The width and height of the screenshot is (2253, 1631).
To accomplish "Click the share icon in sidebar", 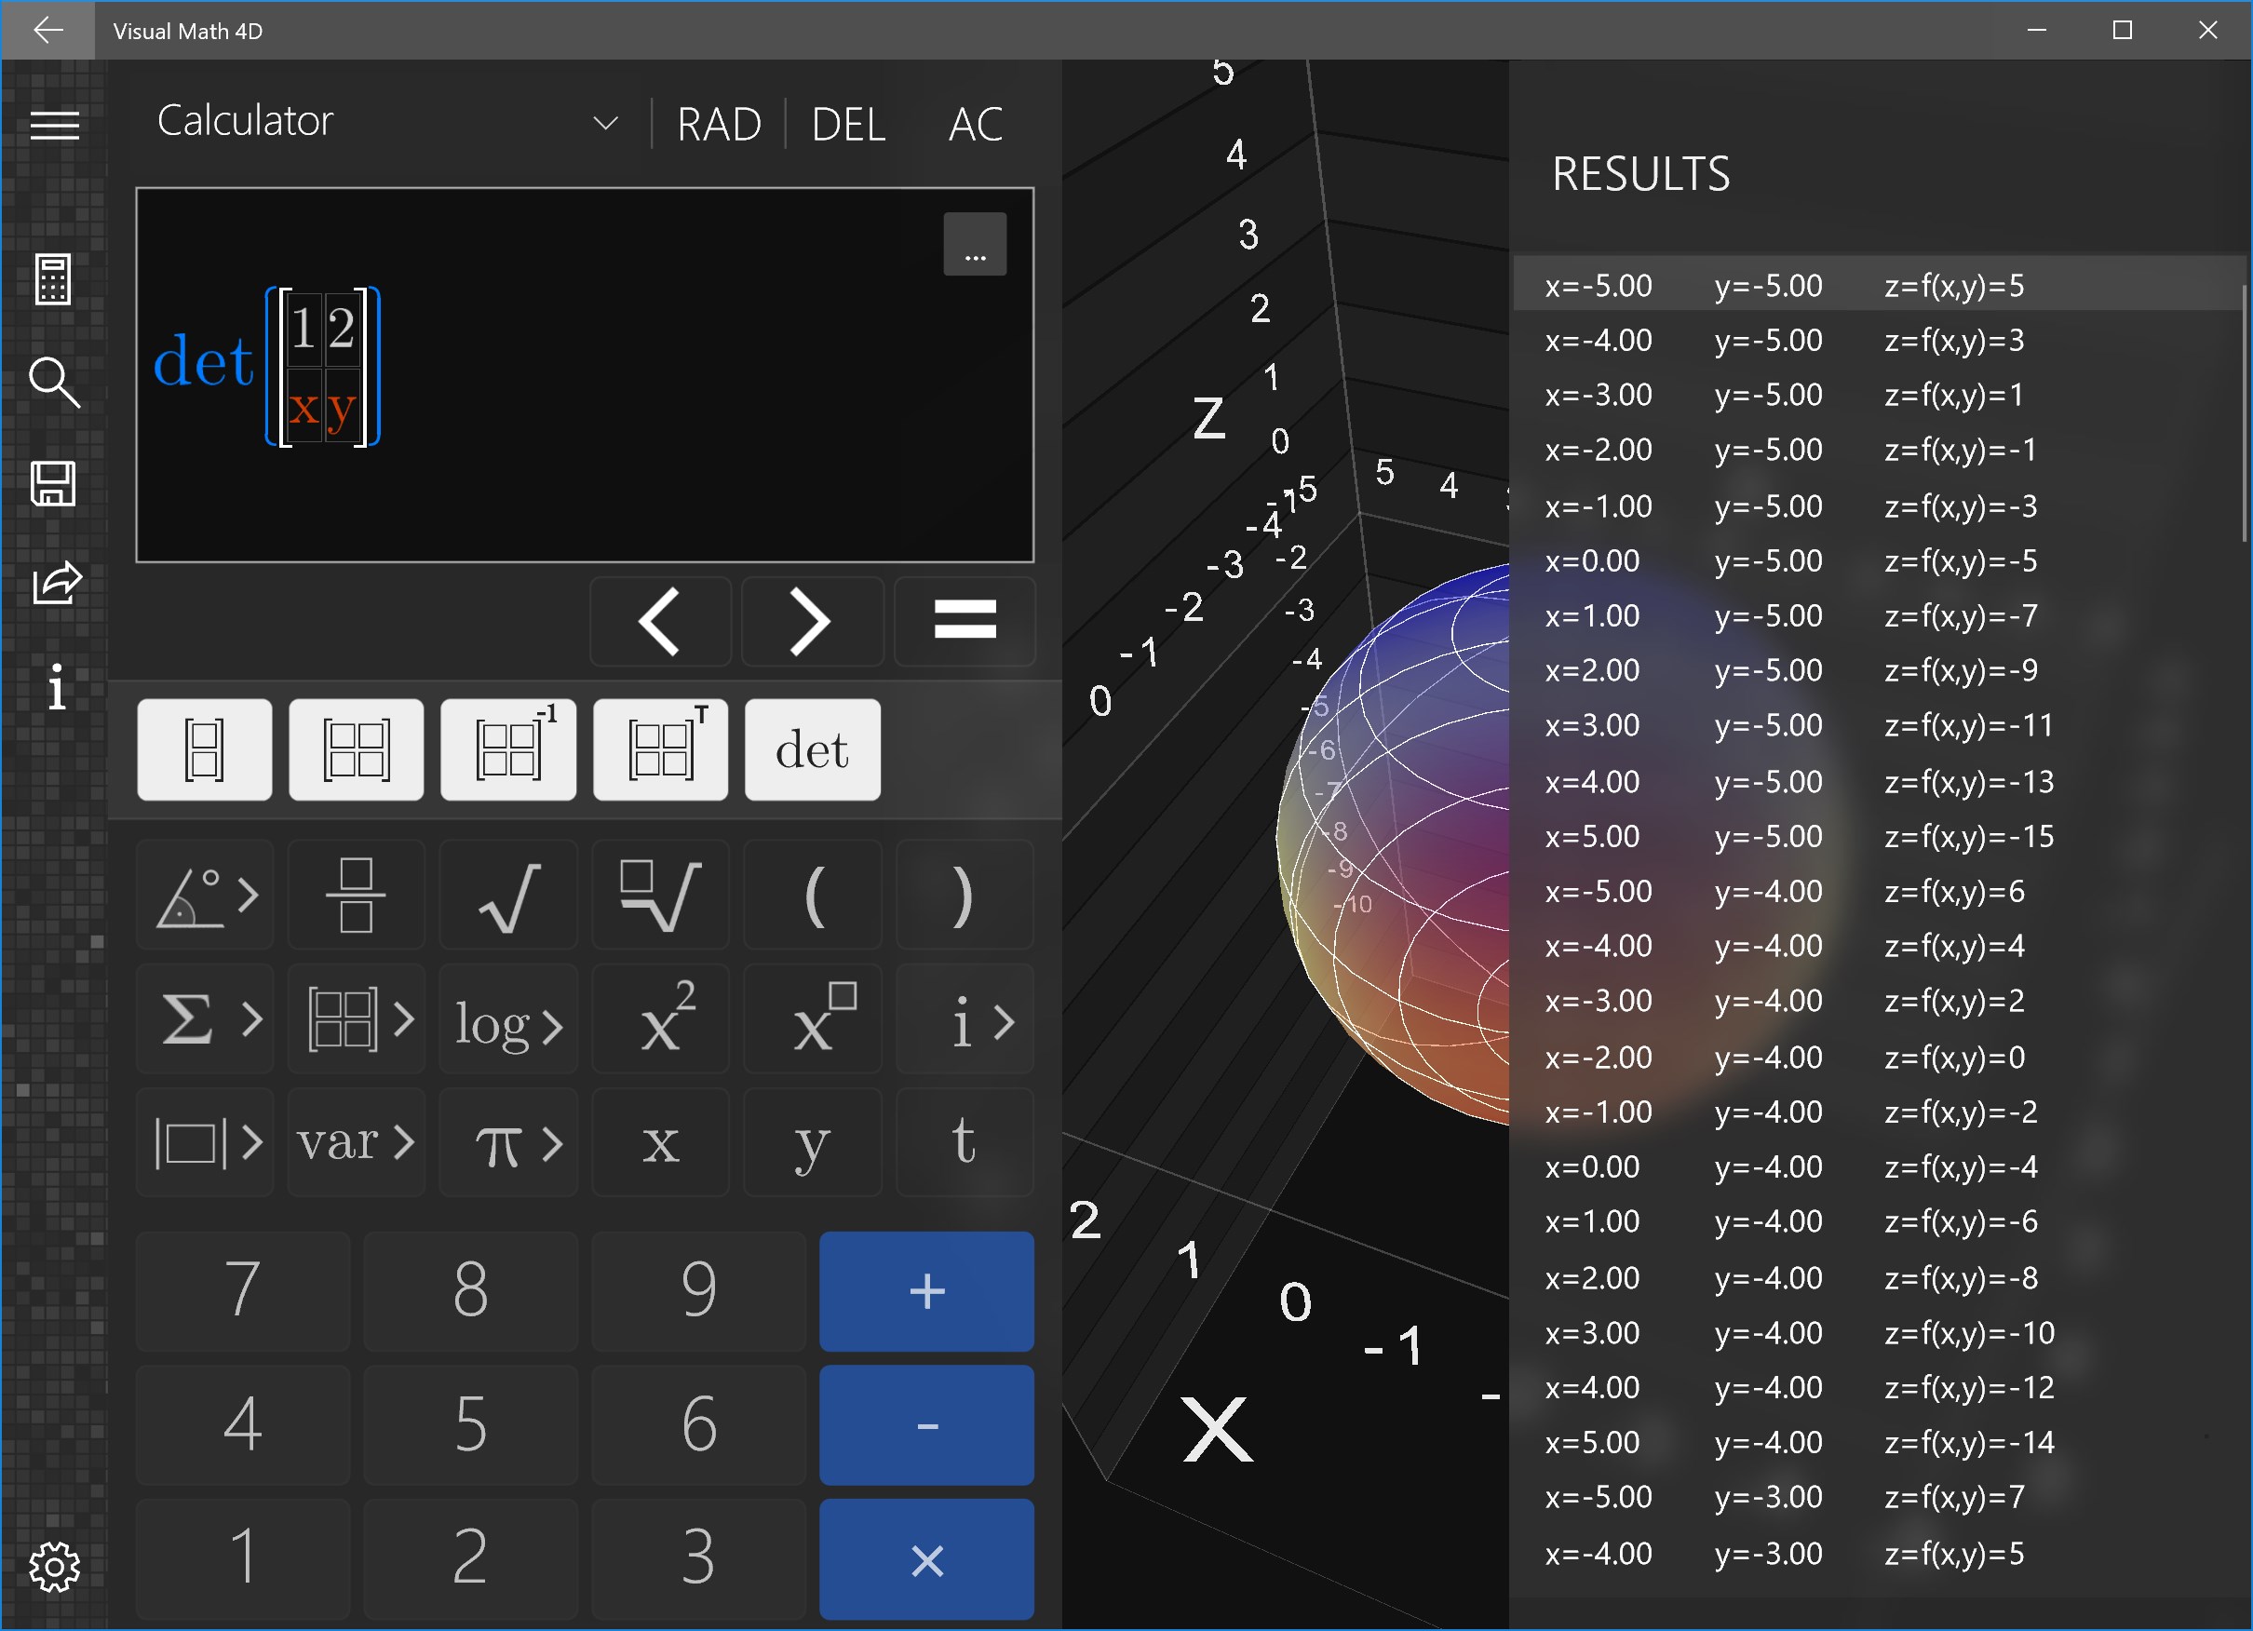I will tap(56, 583).
